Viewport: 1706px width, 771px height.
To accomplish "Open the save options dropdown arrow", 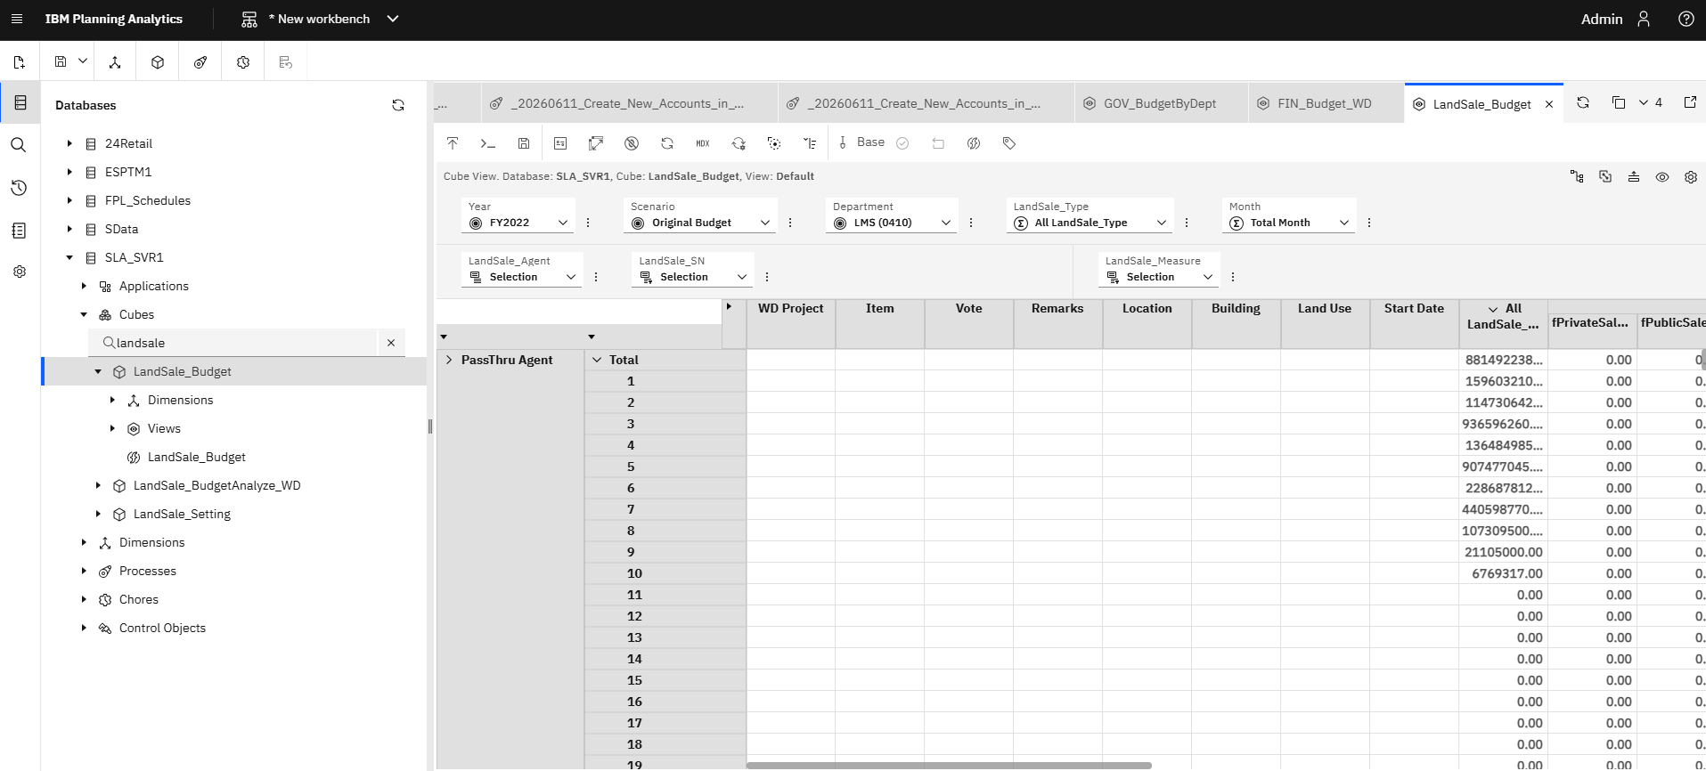I will [x=83, y=61].
